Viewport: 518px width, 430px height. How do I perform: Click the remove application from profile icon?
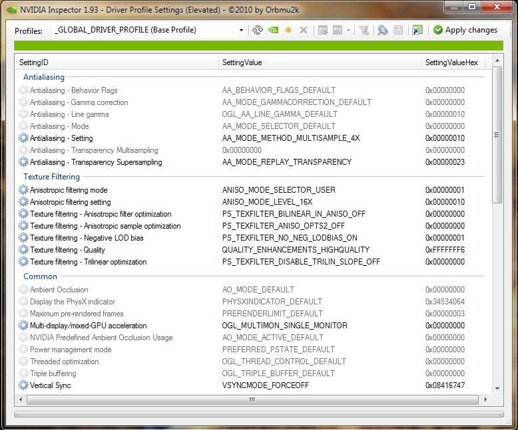pos(338,31)
